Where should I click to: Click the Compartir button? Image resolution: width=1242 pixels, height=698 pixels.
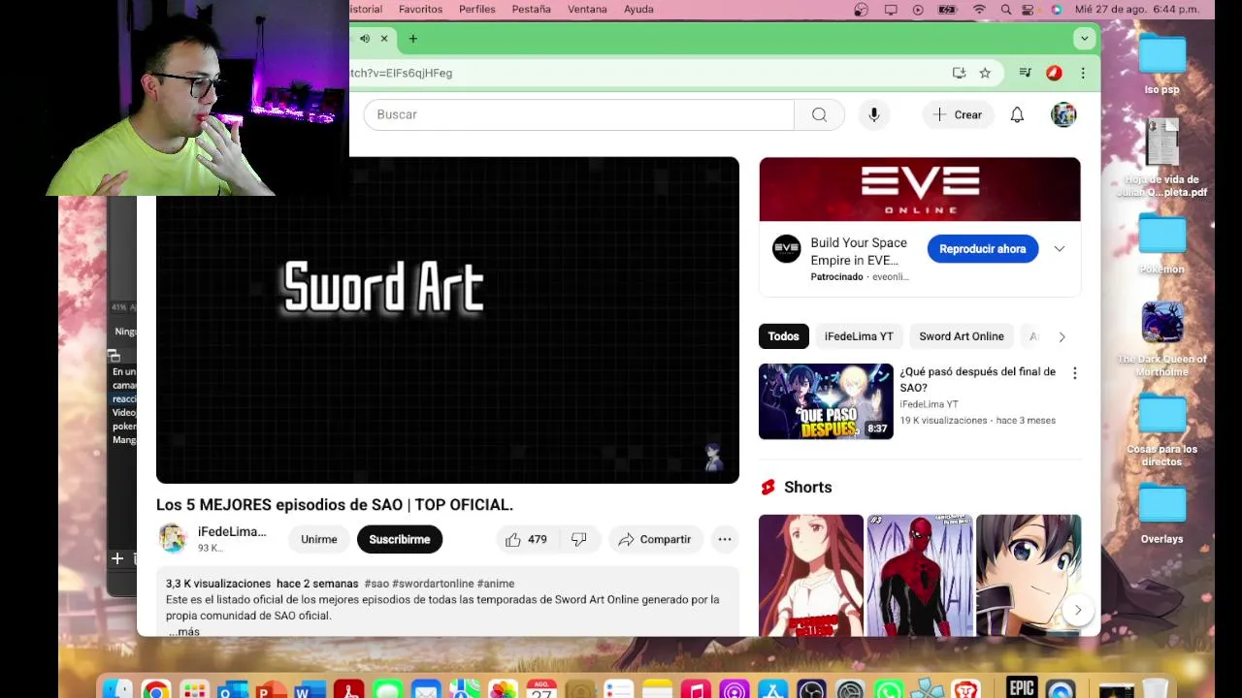(x=656, y=539)
